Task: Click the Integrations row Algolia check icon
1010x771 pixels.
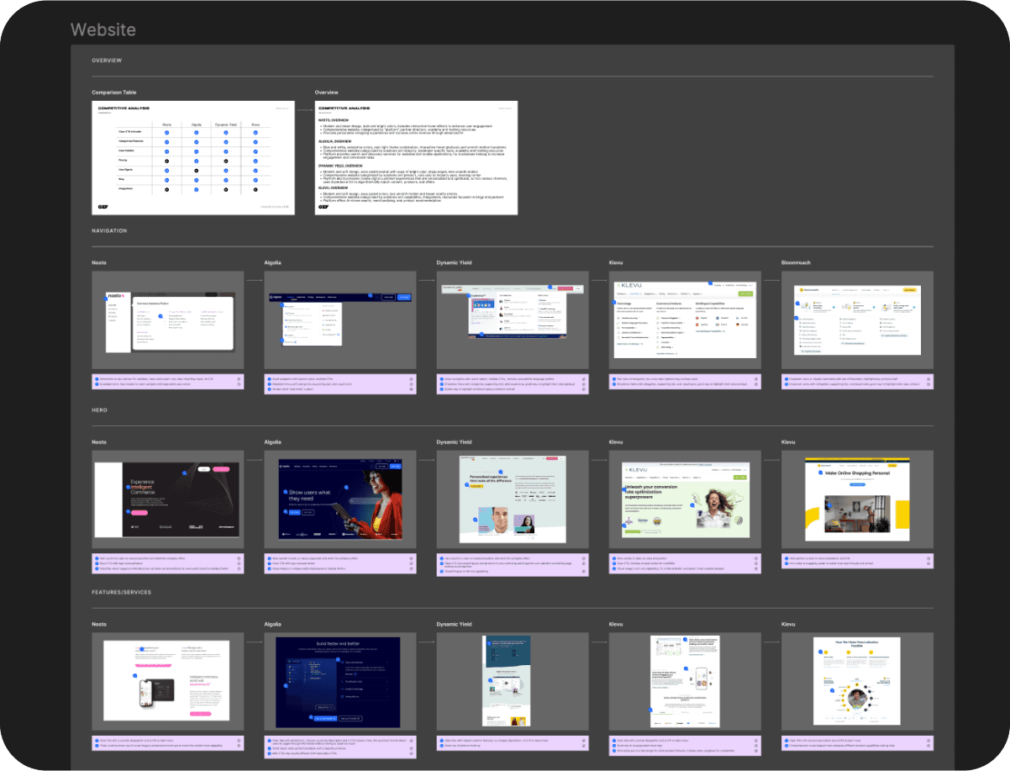Action: pos(196,190)
